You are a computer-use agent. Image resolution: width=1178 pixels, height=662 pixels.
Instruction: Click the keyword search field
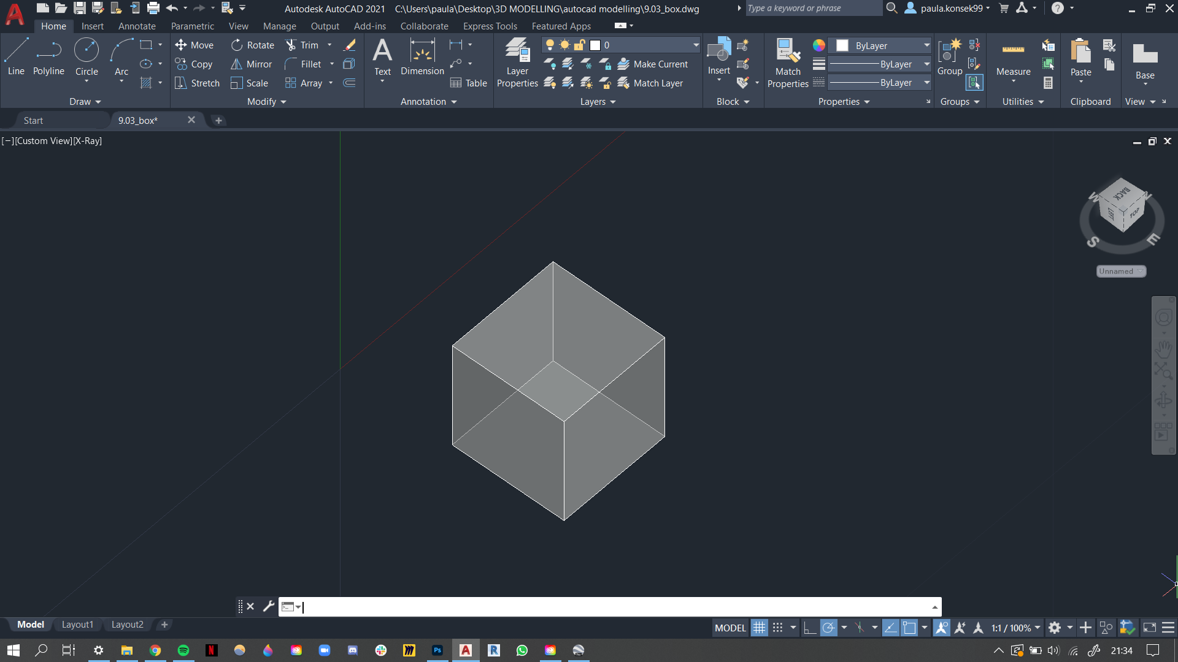point(813,9)
